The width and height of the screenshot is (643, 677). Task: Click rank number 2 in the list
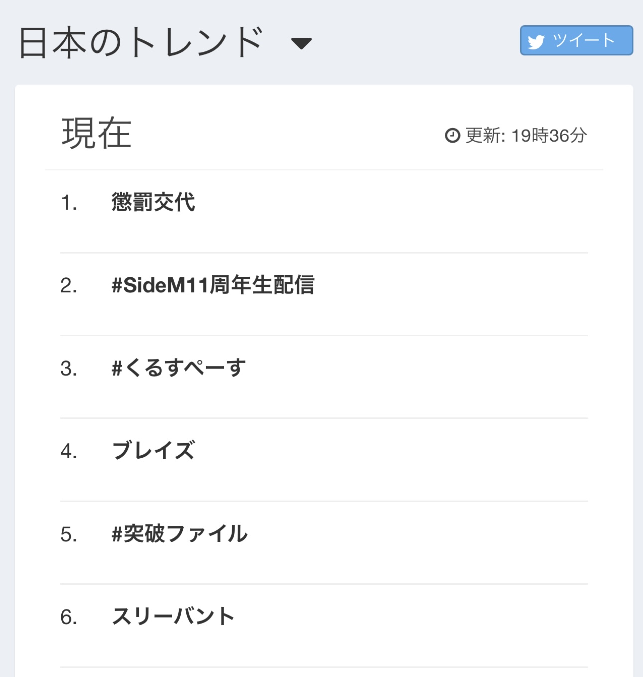click(x=69, y=286)
